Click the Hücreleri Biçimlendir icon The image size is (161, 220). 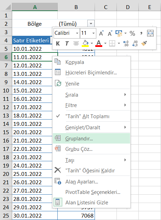coord(58,73)
